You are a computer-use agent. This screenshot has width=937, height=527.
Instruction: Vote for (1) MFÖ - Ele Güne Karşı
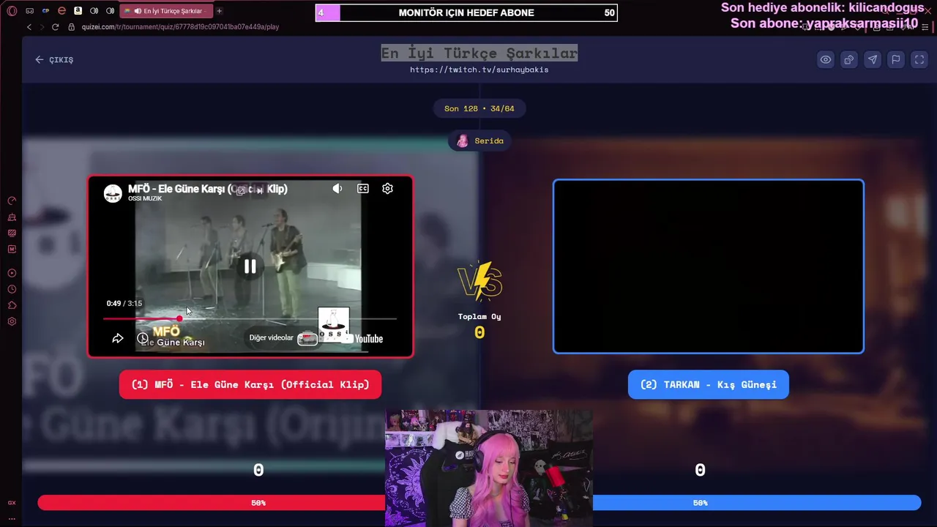(250, 384)
